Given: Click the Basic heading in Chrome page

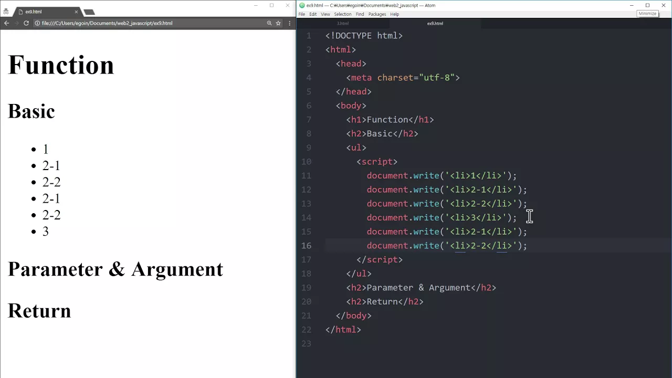Looking at the screenshot, I should (x=31, y=111).
